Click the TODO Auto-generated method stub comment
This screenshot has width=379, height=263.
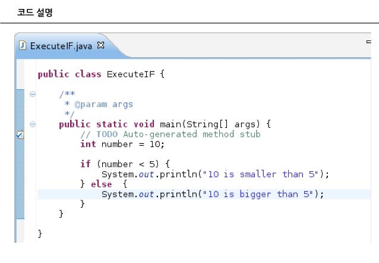pos(170,134)
